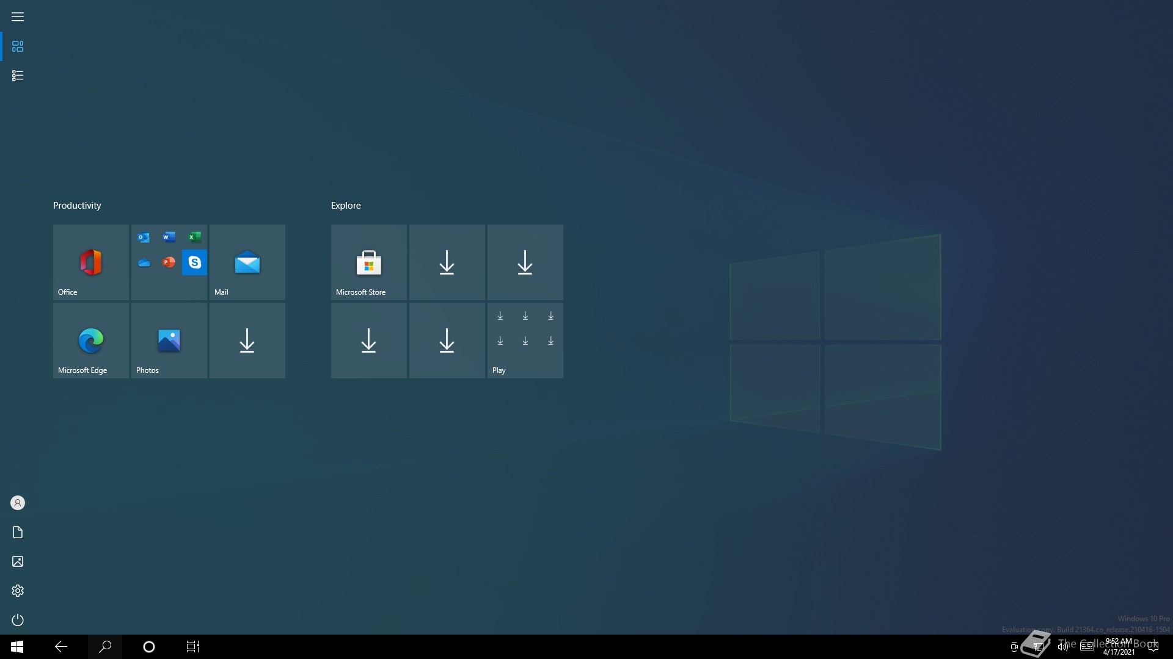Open user account menu
The height and width of the screenshot is (659, 1173).
[18, 503]
